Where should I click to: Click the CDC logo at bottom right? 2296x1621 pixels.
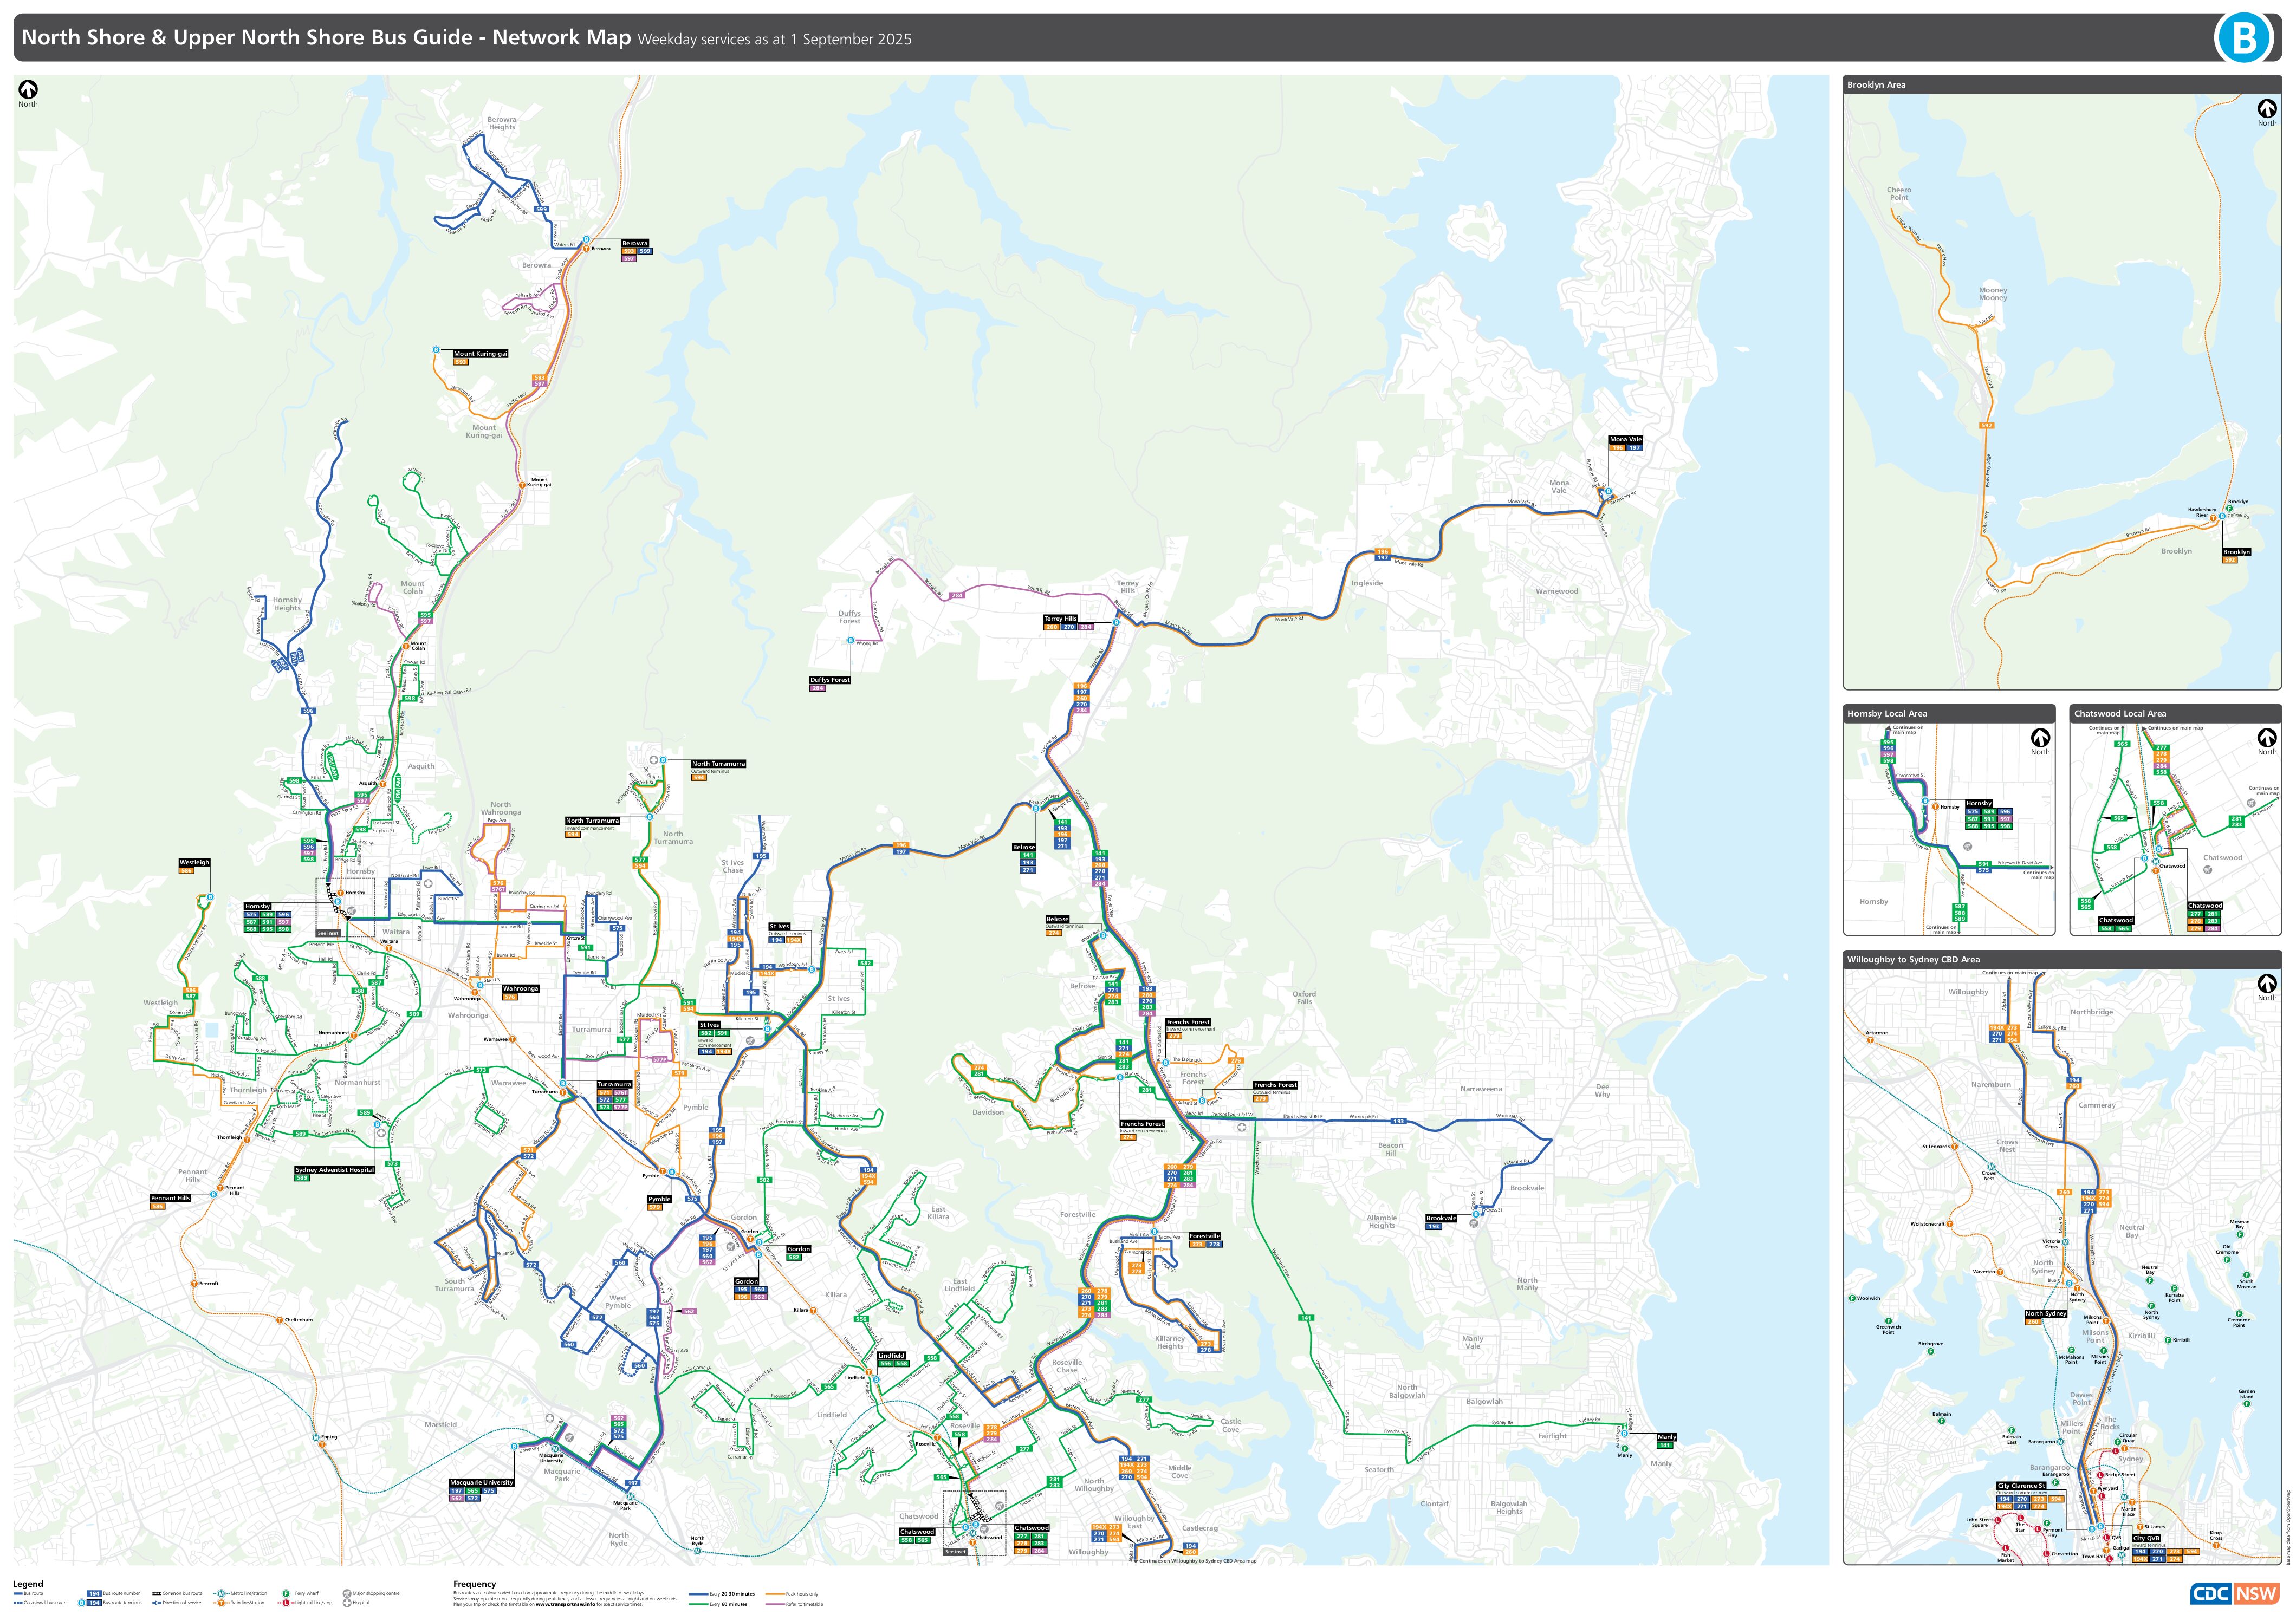tap(2211, 1593)
